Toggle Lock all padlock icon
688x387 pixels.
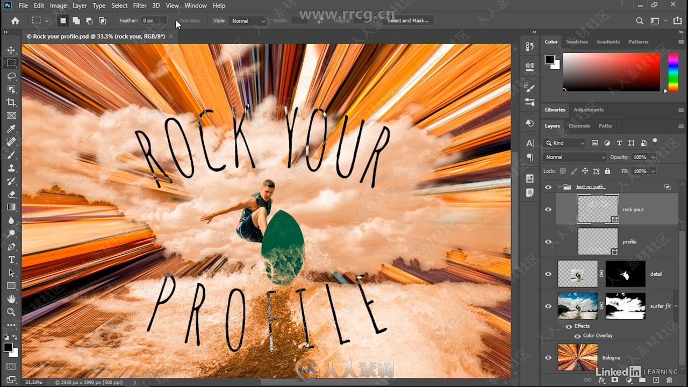coord(607,171)
